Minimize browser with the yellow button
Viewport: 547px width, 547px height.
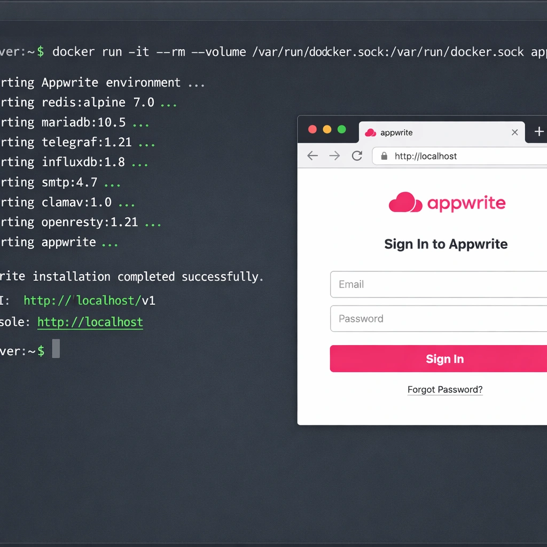coord(327,130)
